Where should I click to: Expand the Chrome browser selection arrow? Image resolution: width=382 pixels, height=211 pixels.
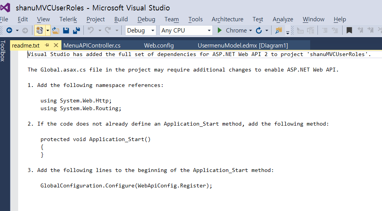[250, 30]
